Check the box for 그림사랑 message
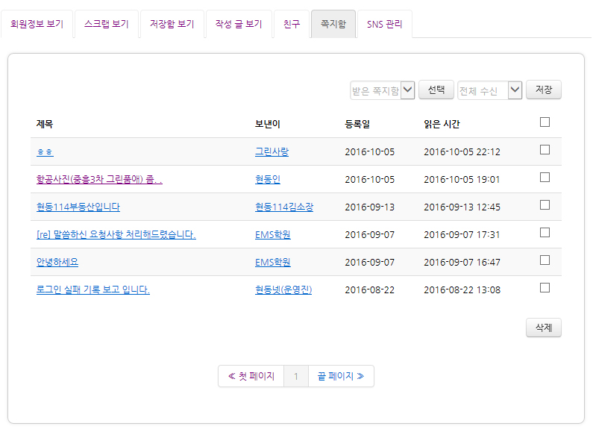593x432 pixels. [545, 150]
